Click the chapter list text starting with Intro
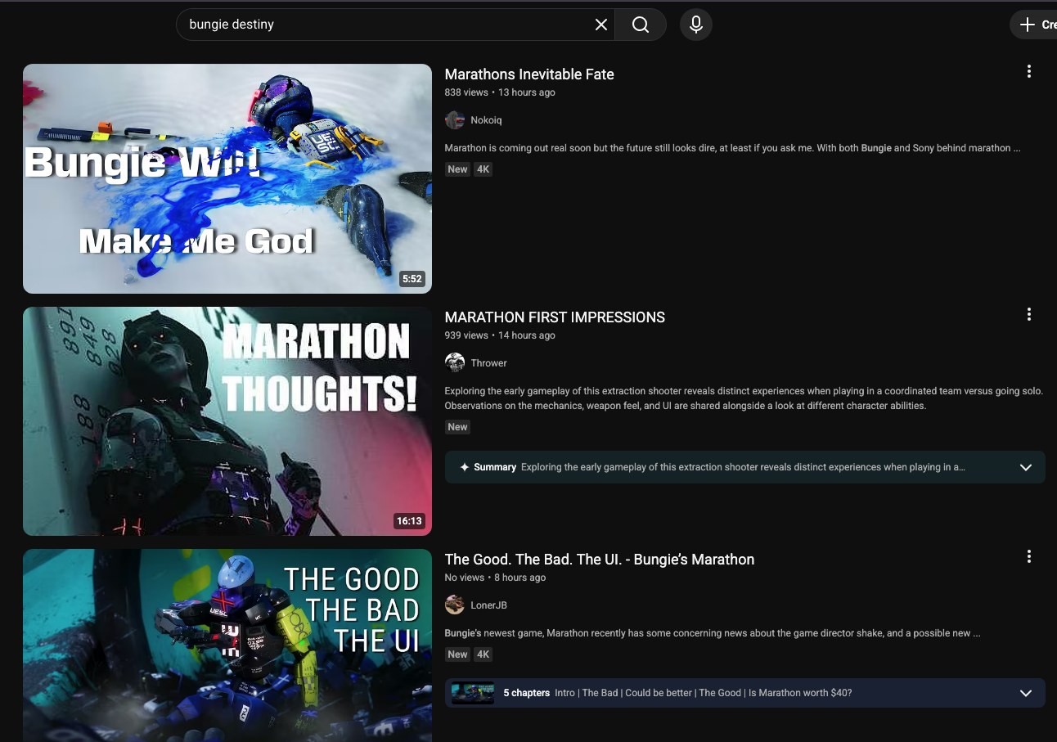Viewport: 1057px width, 742px height. [703, 693]
